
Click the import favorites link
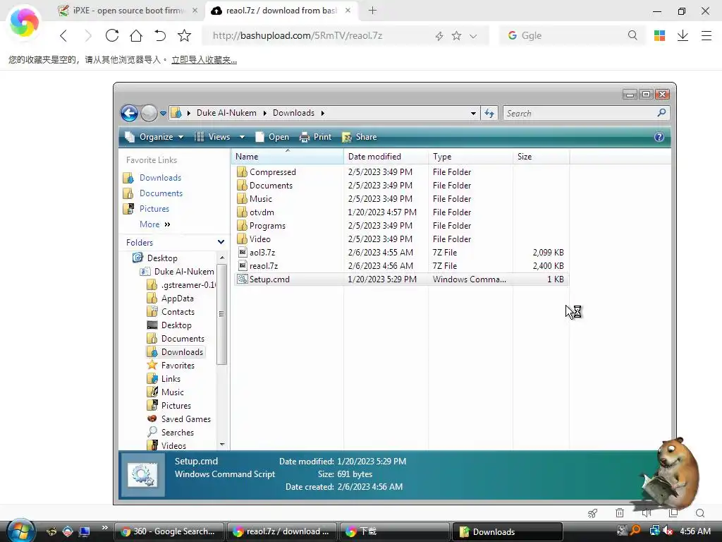204,60
